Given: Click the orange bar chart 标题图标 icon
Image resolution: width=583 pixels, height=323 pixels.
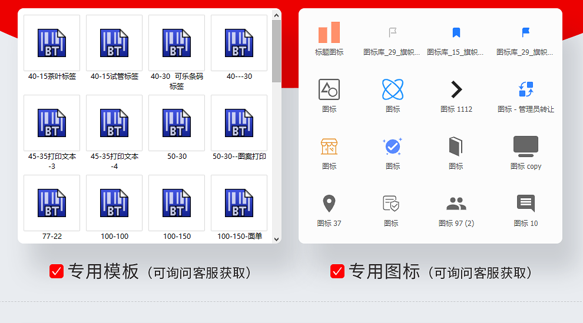Looking at the screenshot, I should pyautogui.click(x=329, y=32).
